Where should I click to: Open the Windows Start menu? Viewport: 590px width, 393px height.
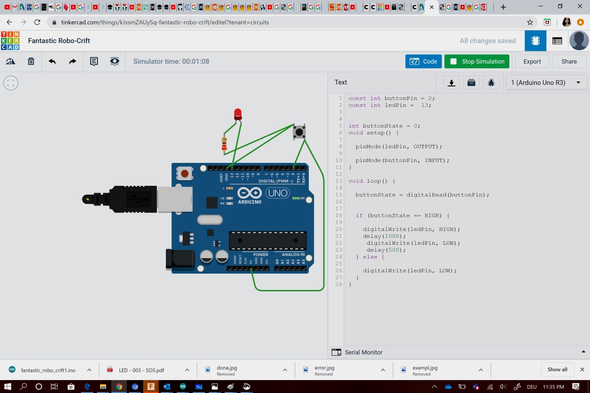7,387
